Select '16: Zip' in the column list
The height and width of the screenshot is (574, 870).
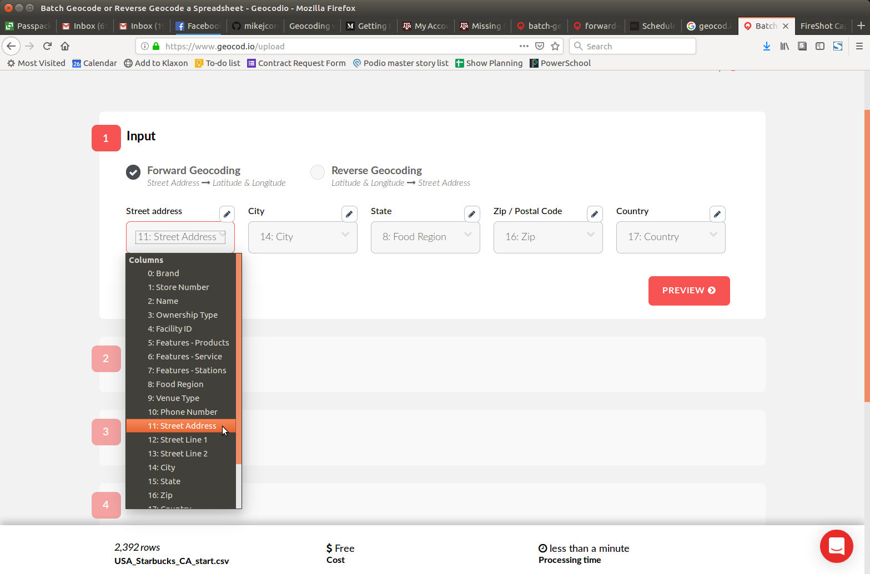(181, 495)
